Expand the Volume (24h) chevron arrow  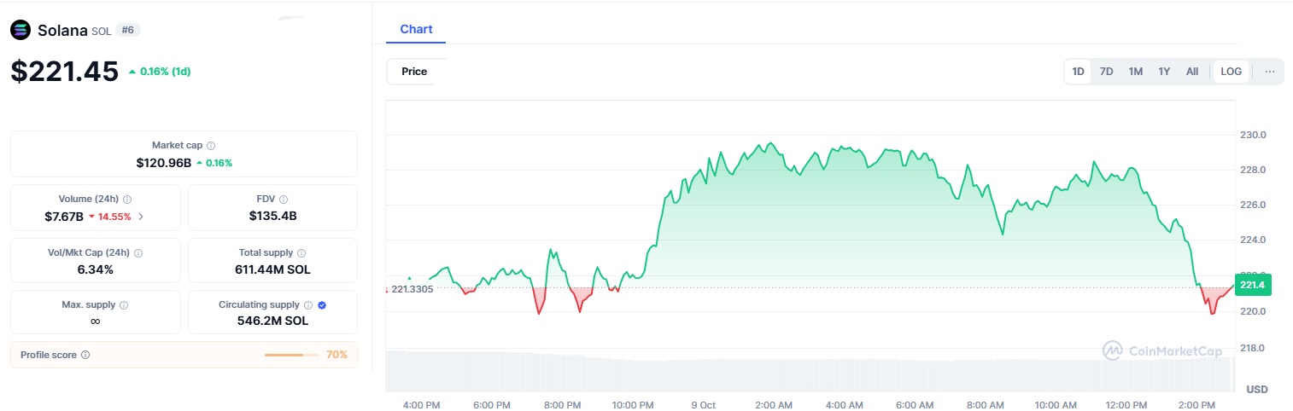coord(141,217)
